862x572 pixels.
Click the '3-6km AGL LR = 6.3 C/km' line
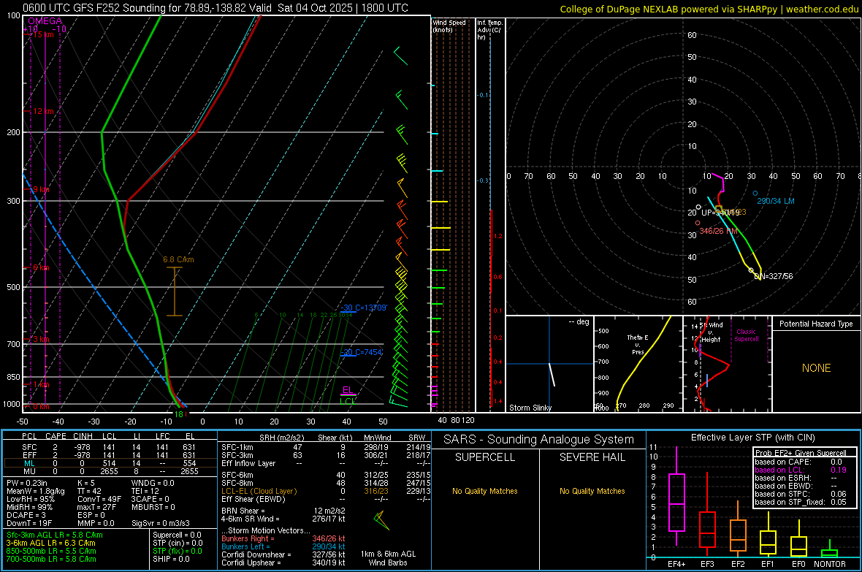pyautogui.click(x=50, y=543)
